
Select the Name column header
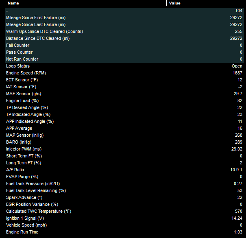[x=85, y=3]
